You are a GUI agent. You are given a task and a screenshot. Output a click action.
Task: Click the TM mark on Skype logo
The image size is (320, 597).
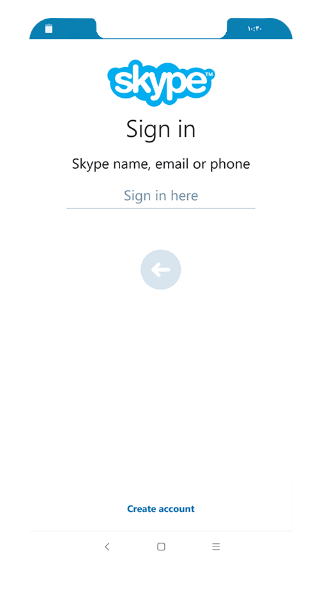pyautogui.click(x=209, y=74)
